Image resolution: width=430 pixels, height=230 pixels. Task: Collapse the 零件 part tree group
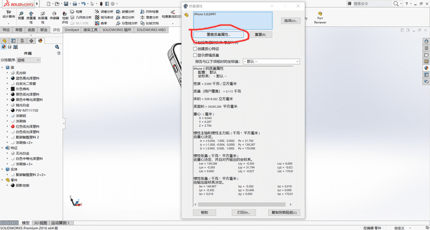point(2,180)
